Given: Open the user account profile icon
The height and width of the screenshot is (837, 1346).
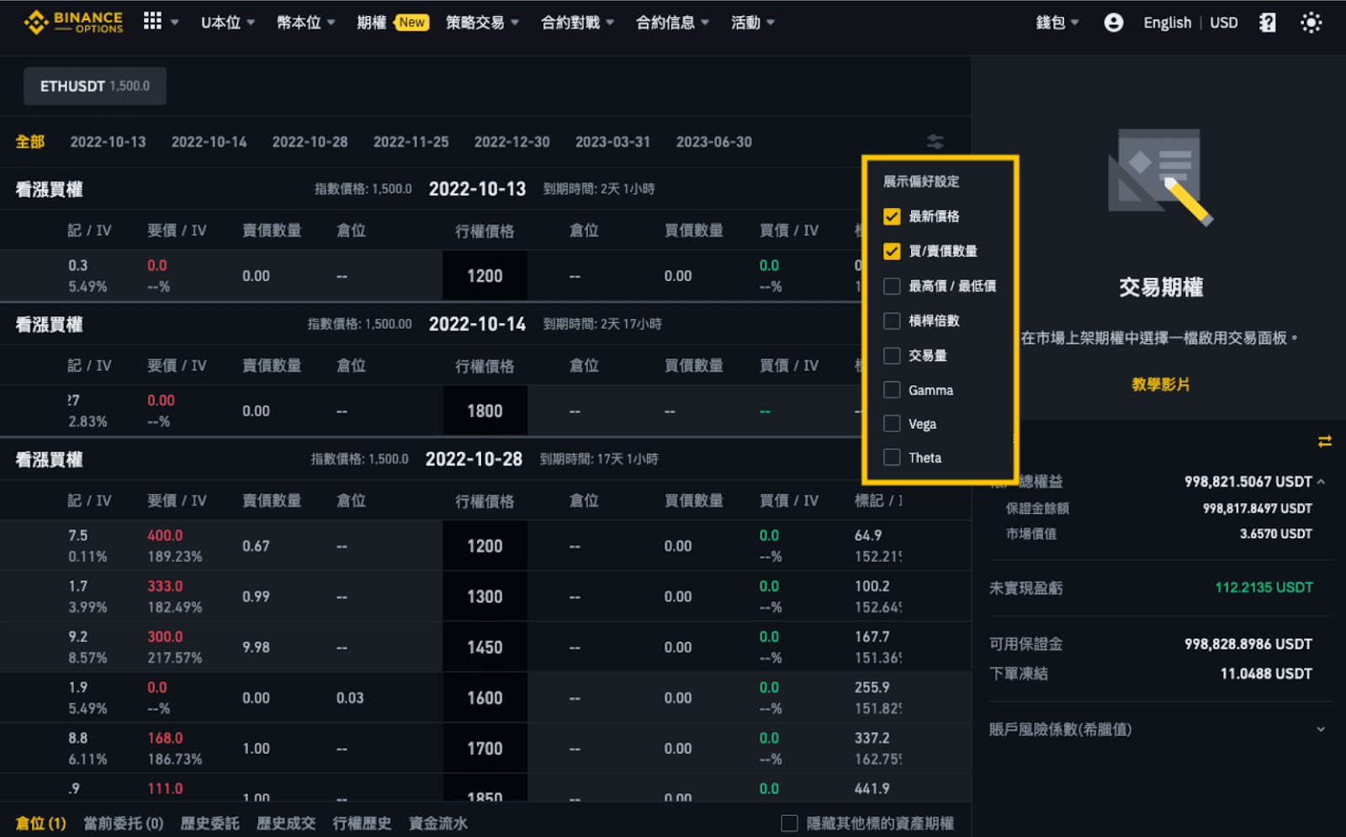Looking at the screenshot, I should (x=1113, y=23).
